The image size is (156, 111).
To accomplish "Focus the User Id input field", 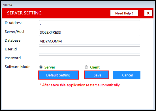I will [x=89, y=50].
